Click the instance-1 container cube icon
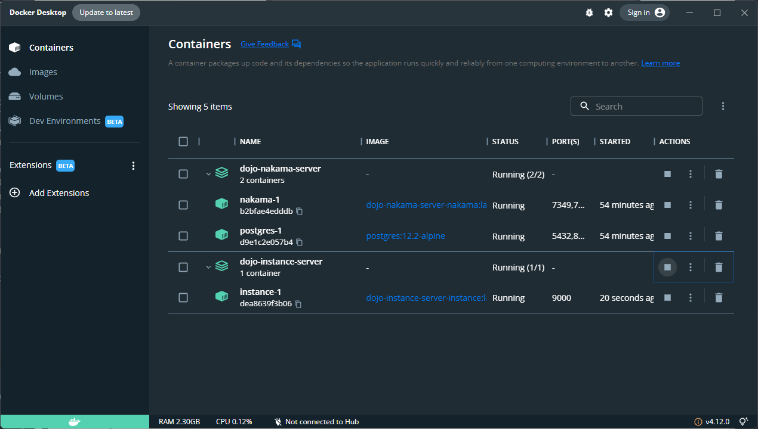 pos(222,297)
